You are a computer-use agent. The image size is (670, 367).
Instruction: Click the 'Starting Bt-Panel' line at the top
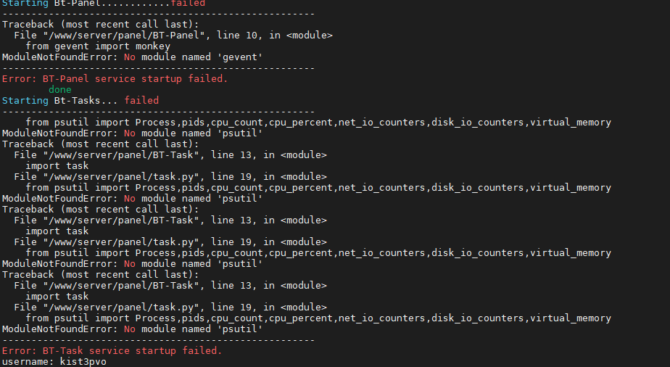(x=104, y=4)
